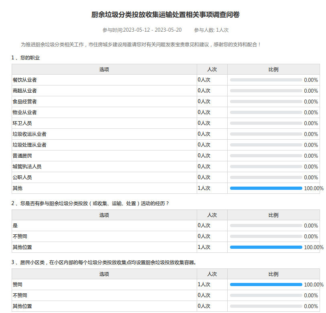Image resolution: width=326 pixels, height=313 pixels.
Task: Select the 垃圾处理从业者 row
Action: coord(30,145)
